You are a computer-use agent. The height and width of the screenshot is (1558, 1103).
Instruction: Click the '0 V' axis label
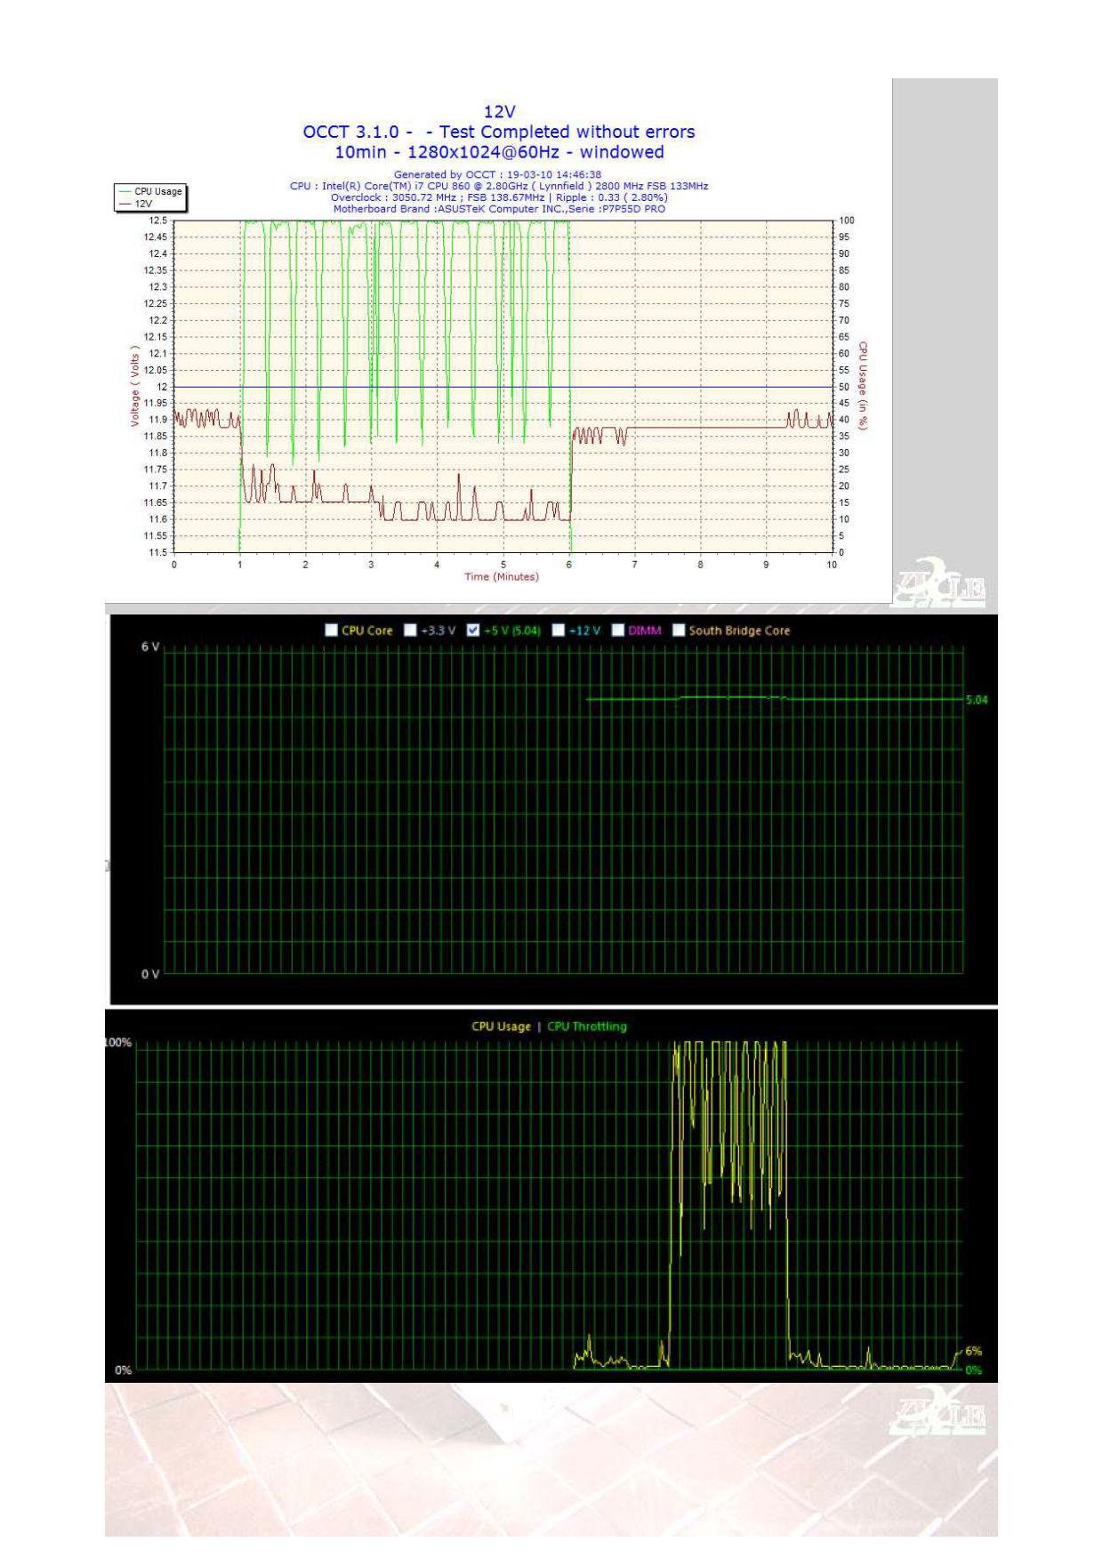150,974
